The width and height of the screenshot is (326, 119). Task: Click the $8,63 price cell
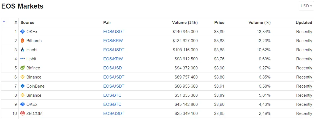click(219, 41)
